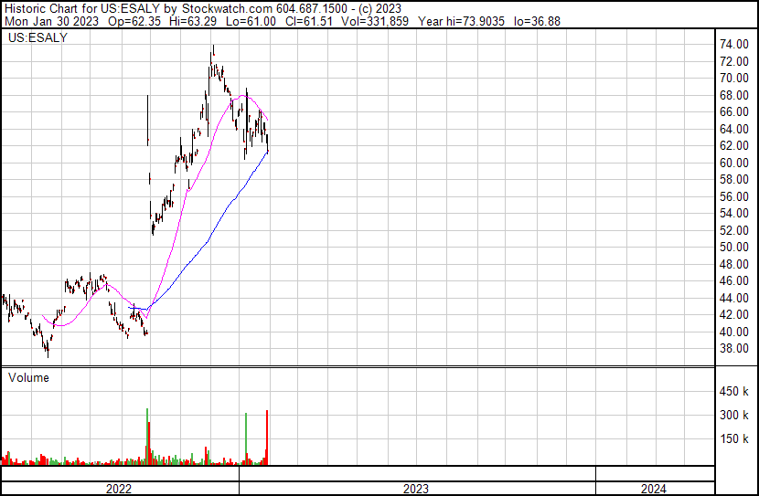Click the Mon Jan 30 2023 date
Screen dimensions: 759x496
[x=44, y=20]
